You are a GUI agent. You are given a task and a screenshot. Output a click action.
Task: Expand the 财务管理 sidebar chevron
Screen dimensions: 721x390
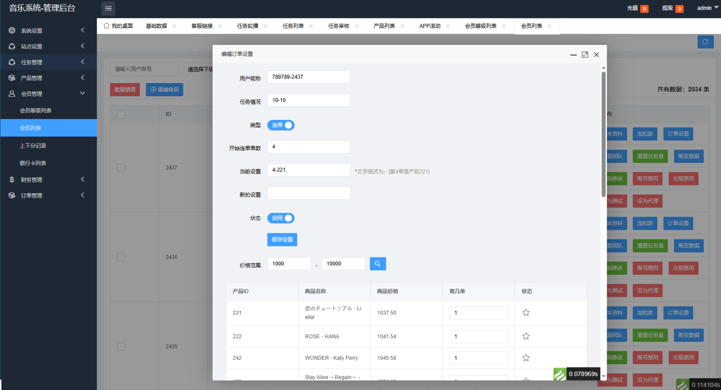tap(83, 179)
